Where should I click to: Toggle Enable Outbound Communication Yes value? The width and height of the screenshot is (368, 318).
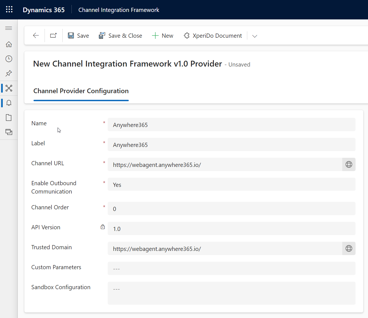coord(231,184)
